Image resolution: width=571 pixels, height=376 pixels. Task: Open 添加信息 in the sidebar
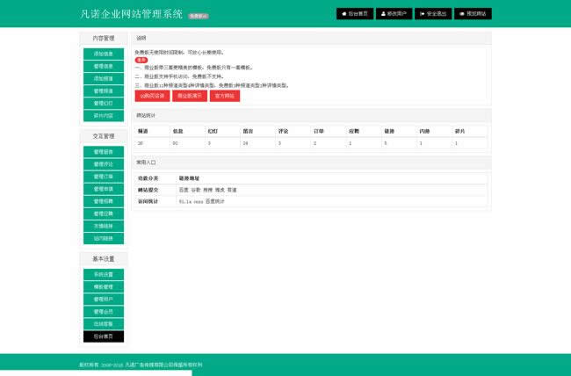coord(104,54)
